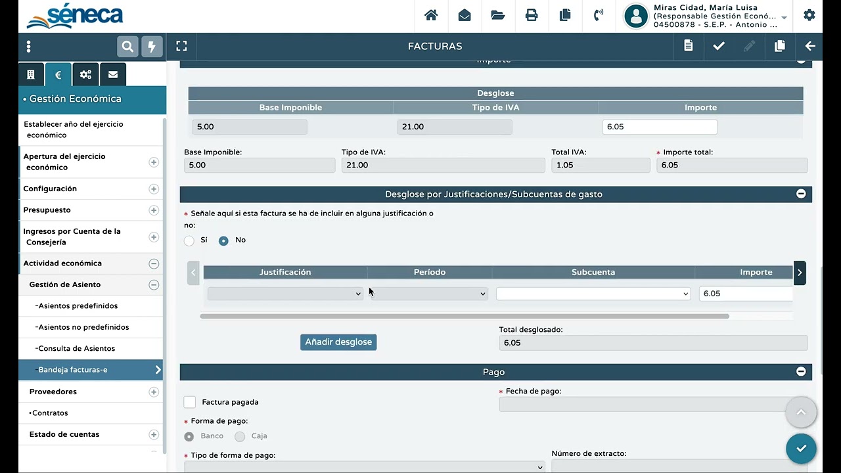Open Asientos predefinidos menu item
The width and height of the screenshot is (841, 473).
[78, 306]
